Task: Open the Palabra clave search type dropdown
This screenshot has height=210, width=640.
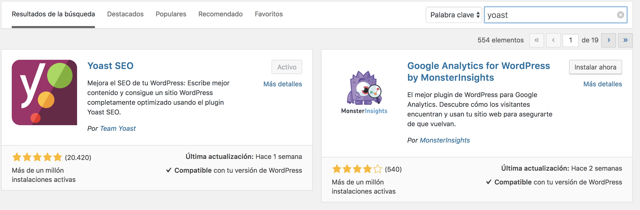Action: [x=454, y=15]
